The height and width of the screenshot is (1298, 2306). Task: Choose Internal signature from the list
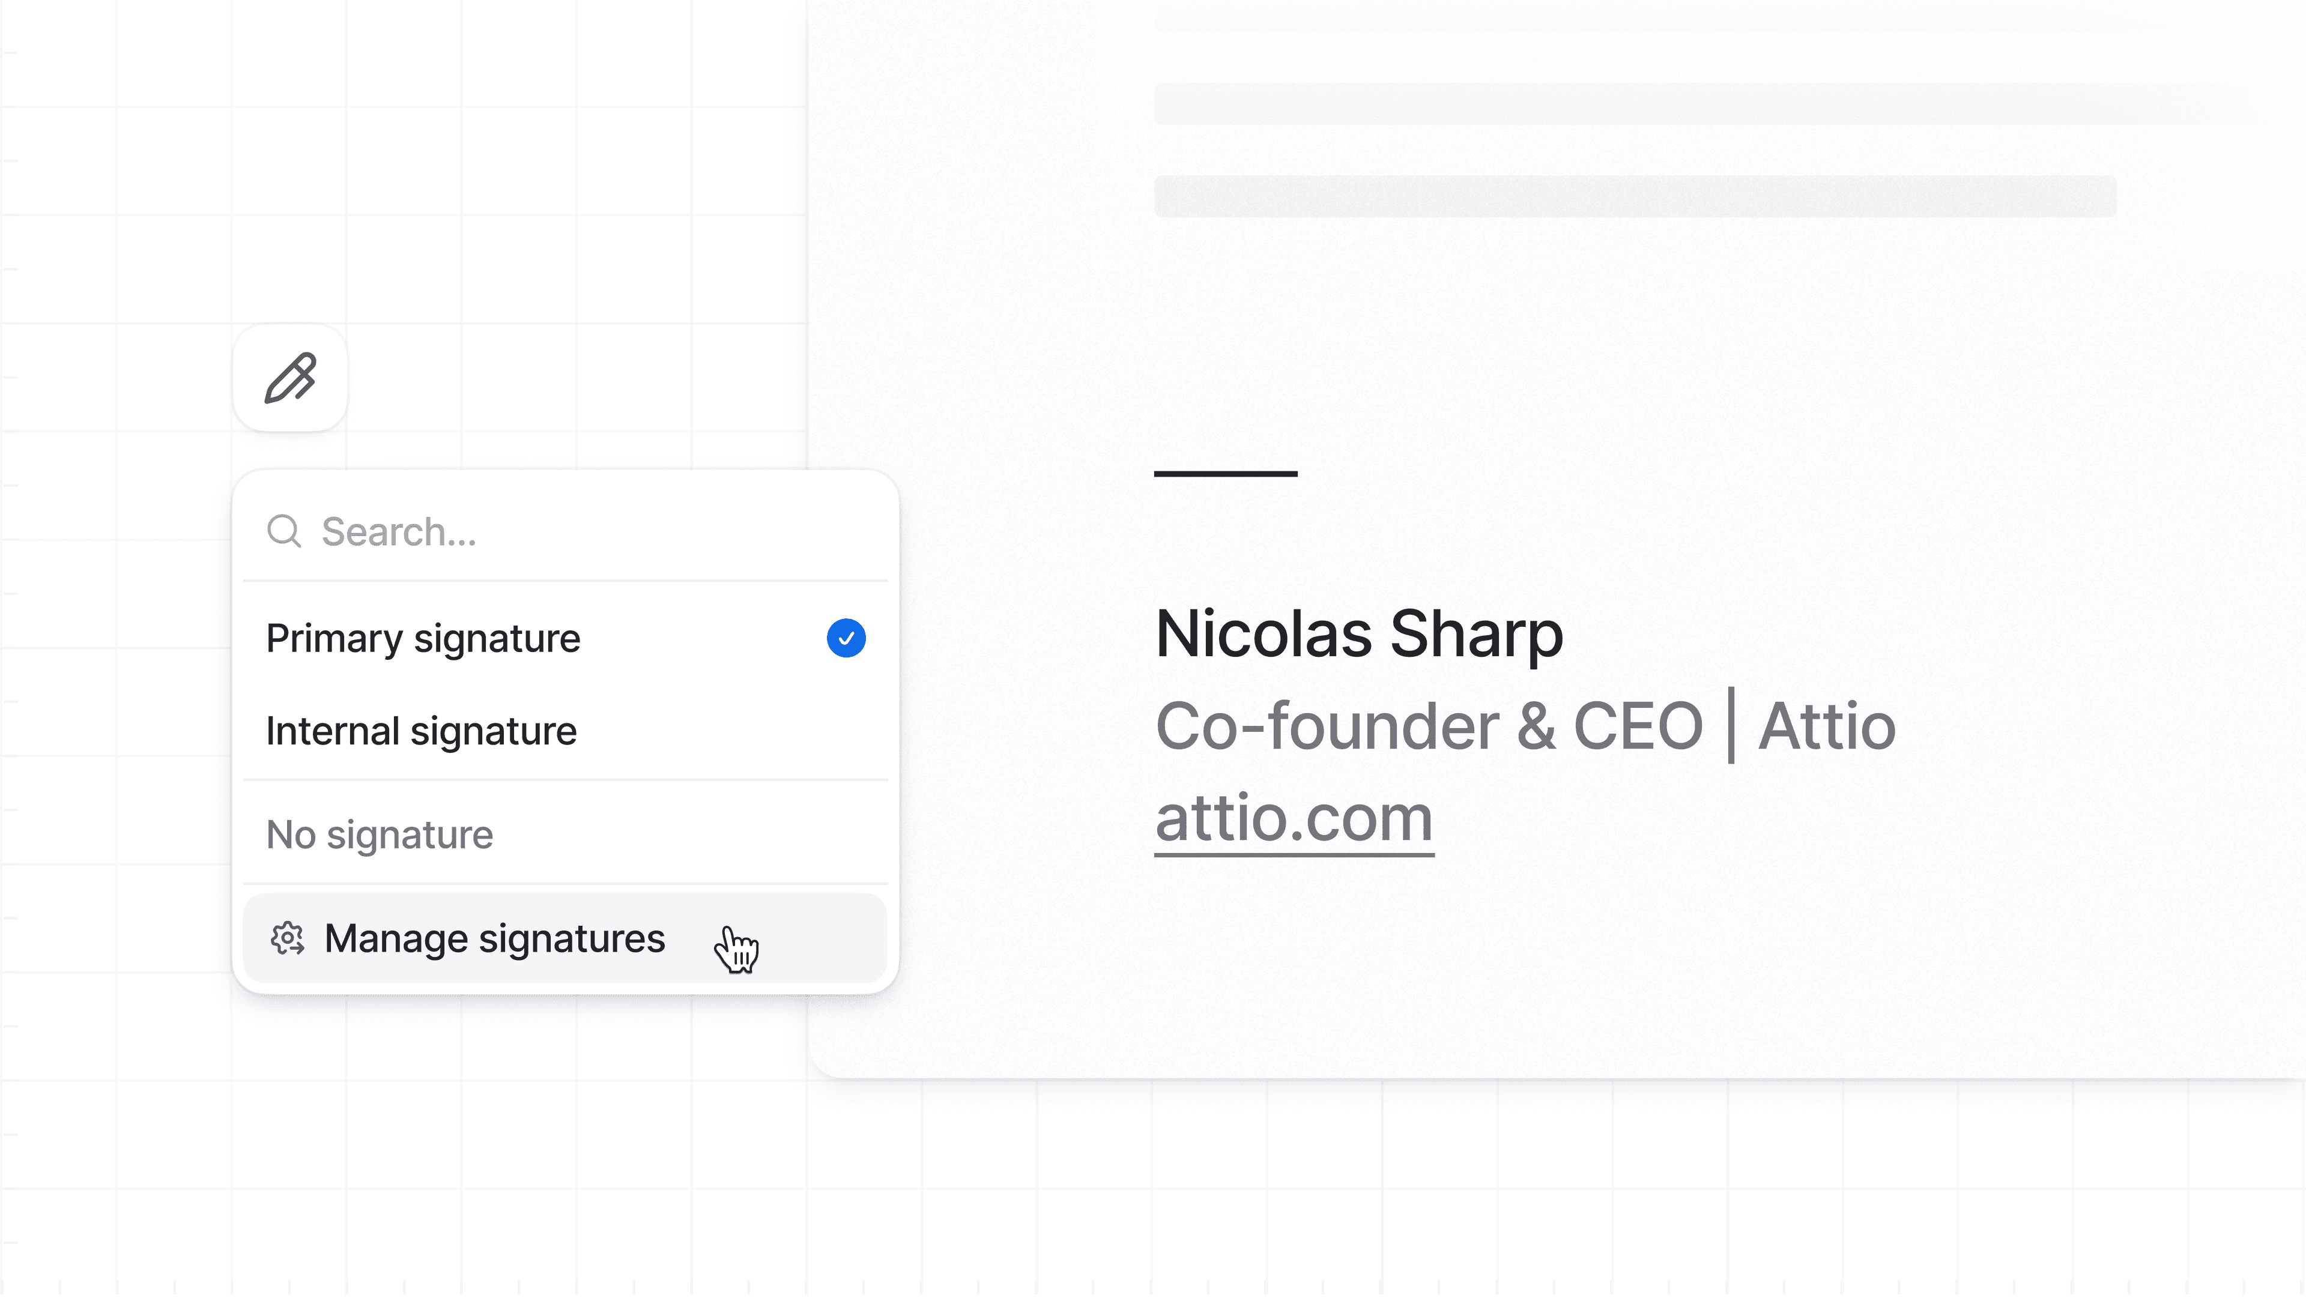pyautogui.click(x=422, y=731)
